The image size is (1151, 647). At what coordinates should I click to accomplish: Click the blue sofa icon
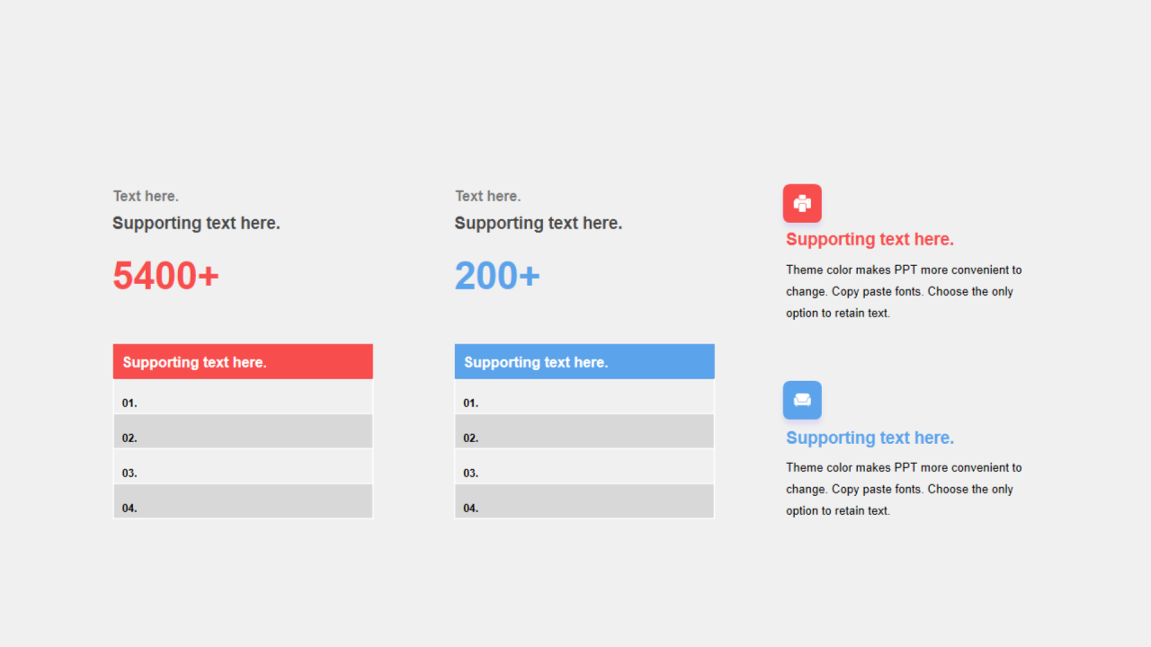click(802, 400)
